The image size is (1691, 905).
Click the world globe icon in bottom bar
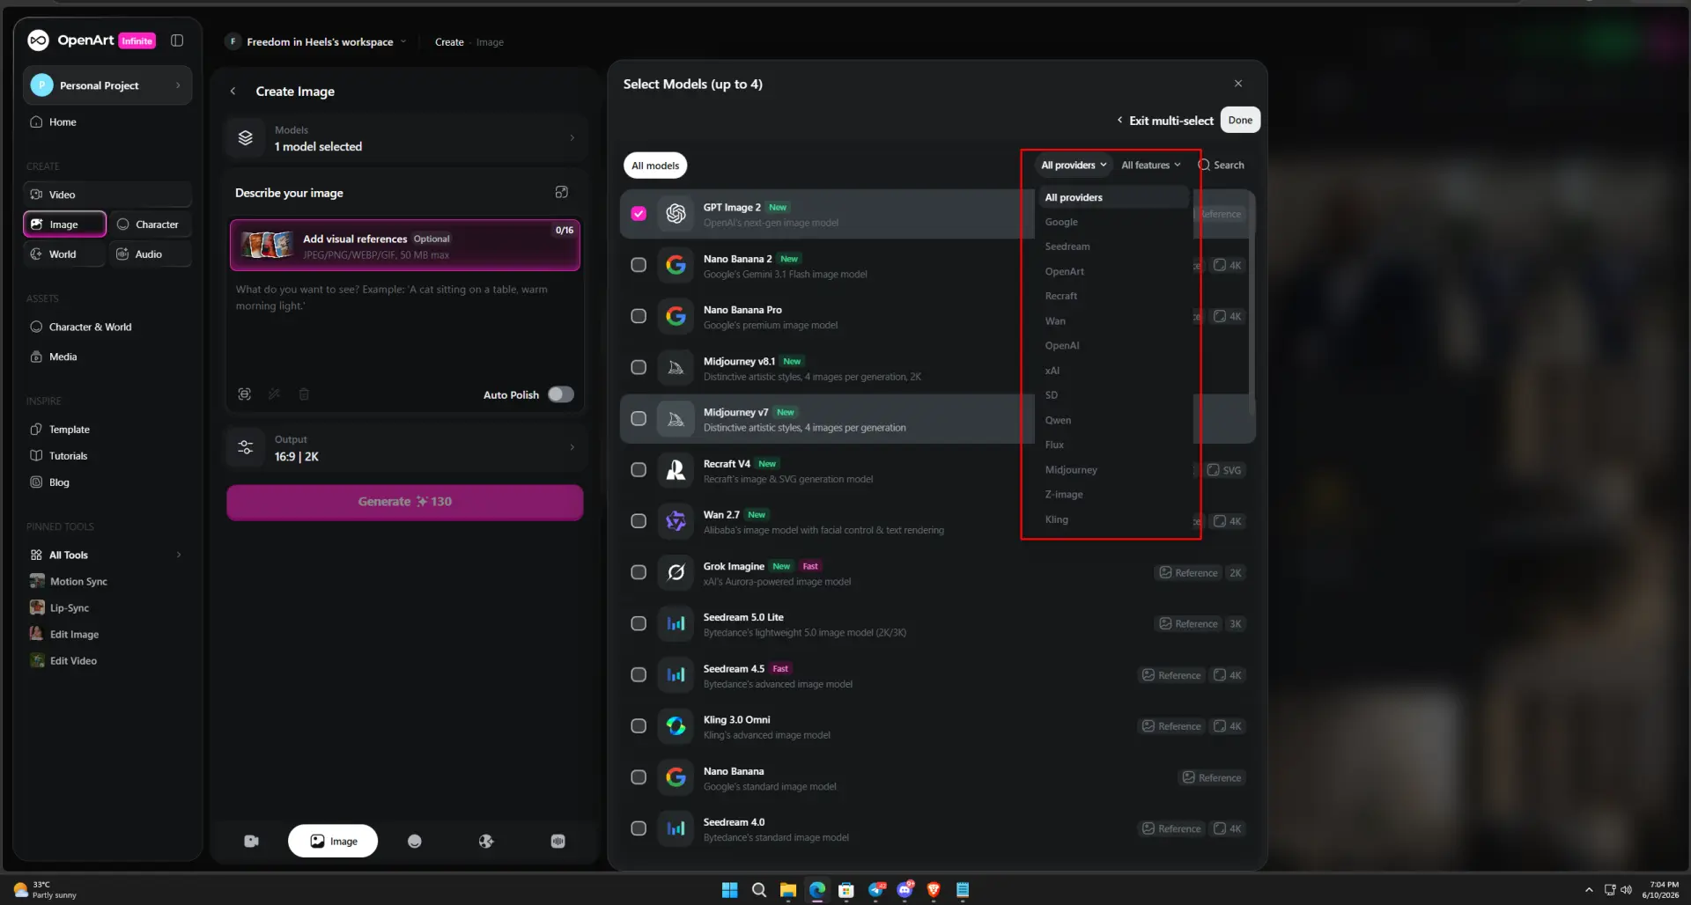click(x=486, y=842)
